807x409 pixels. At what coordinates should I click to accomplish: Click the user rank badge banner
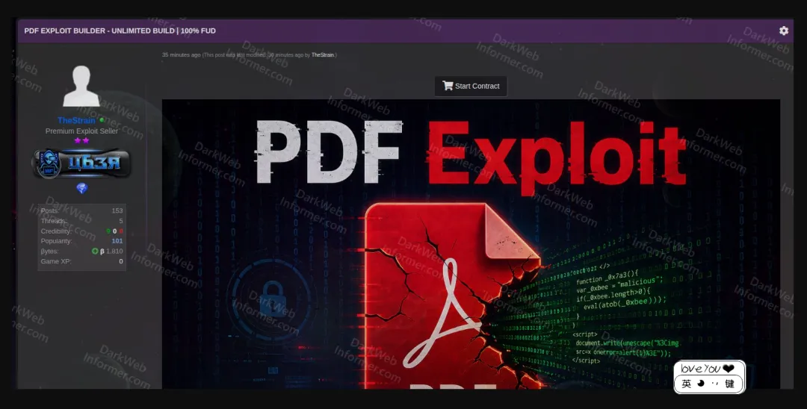[81, 163]
